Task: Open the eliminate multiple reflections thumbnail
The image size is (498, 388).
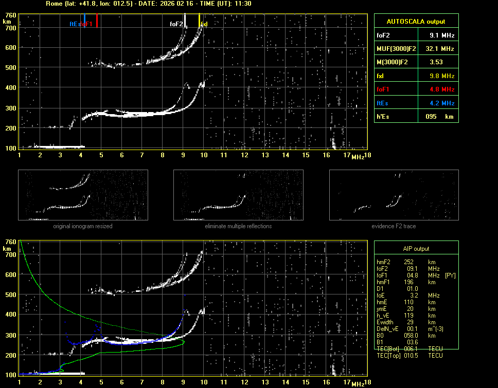Action: coord(238,195)
